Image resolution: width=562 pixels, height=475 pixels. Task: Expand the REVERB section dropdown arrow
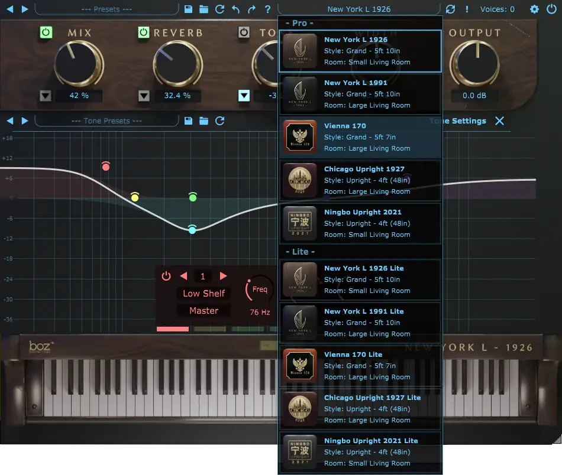[x=144, y=96]
